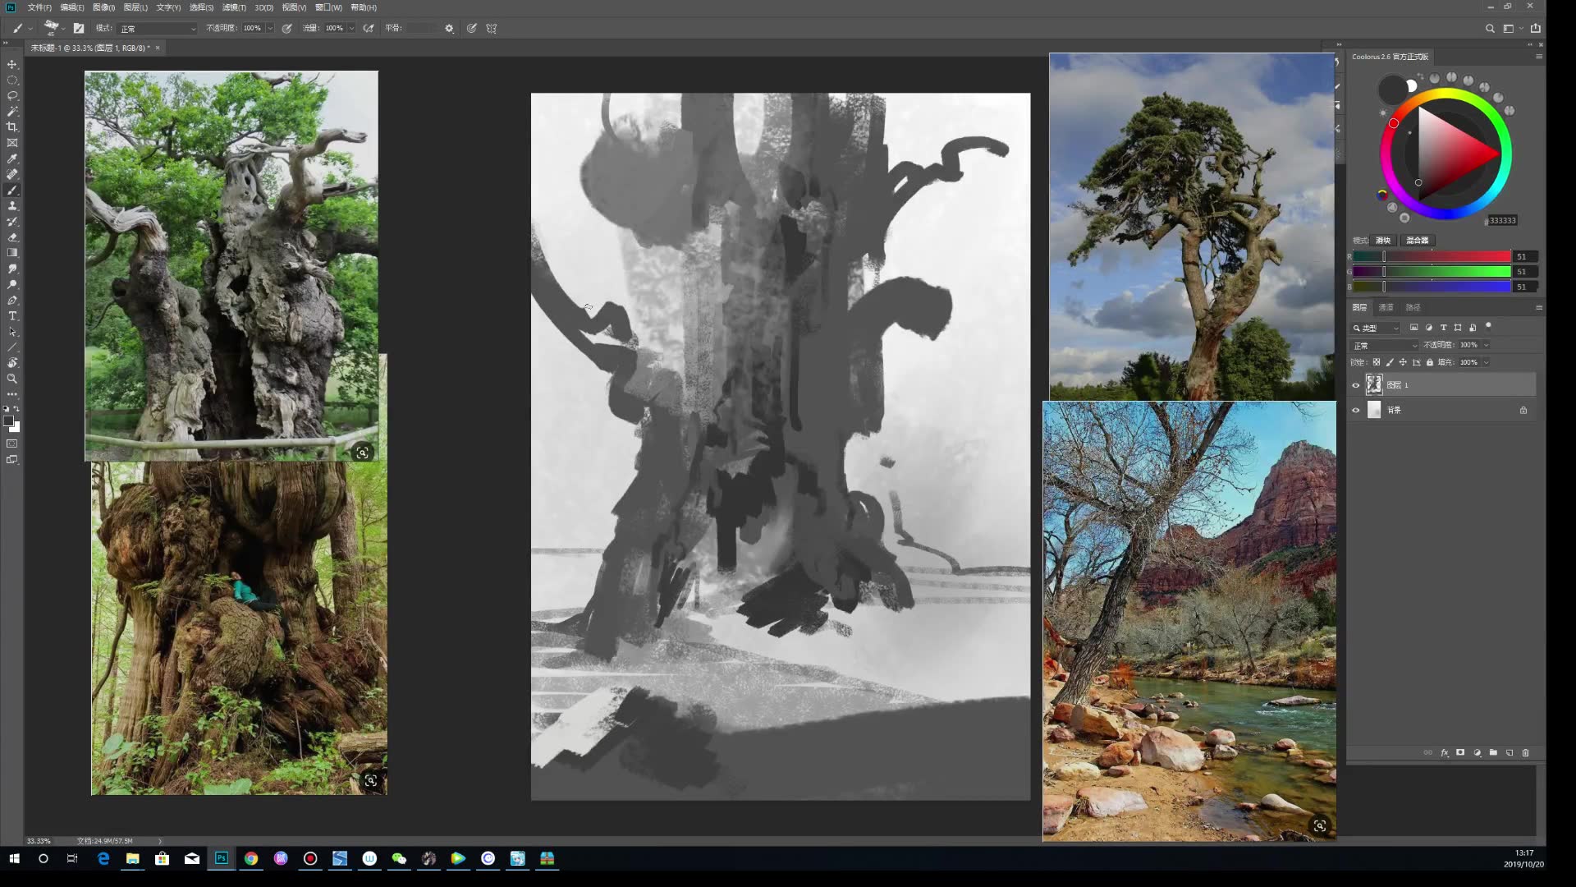The width and height of the screenshot is (1576, 887).
Task: Create a new group folder icon
Action: click(x=1493, y=752)
